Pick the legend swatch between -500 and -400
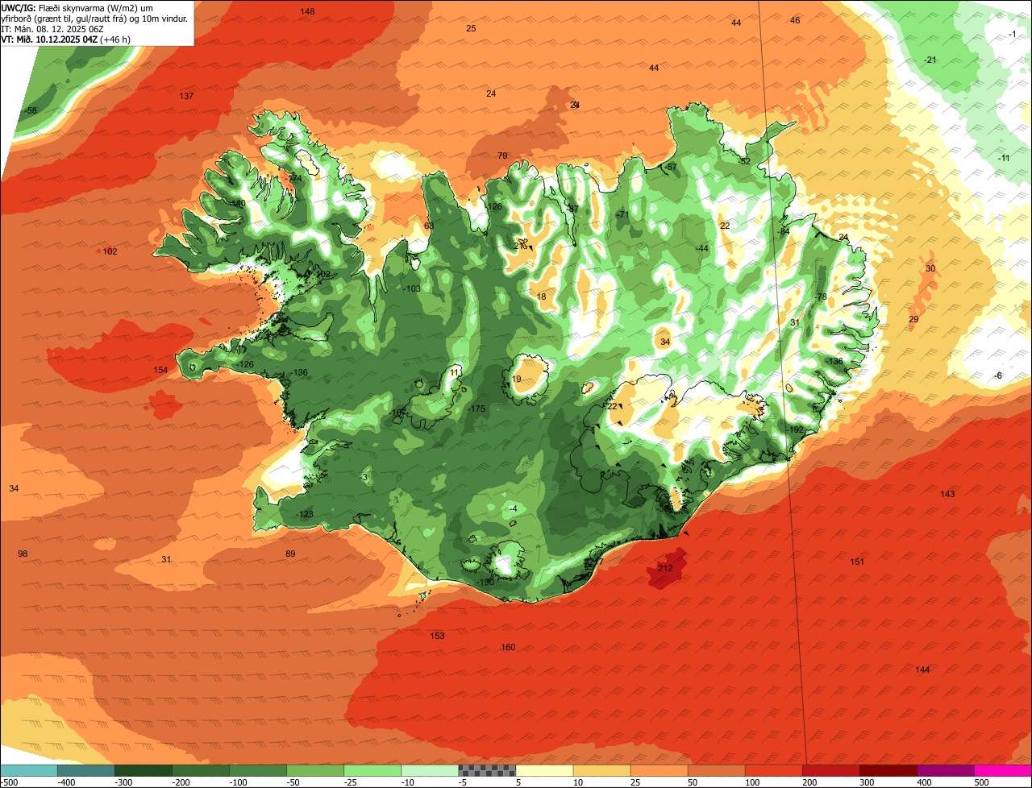The width and height of the screenshot is (1032, 788). (29, 770)
